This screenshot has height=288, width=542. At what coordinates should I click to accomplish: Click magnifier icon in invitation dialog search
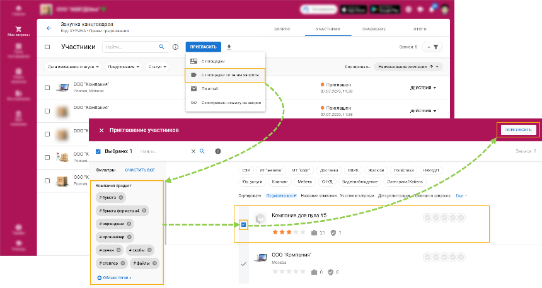tap(202, 151)
